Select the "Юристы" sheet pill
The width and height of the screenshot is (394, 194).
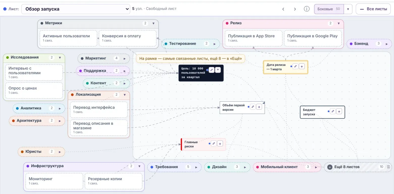click(41, 152)
